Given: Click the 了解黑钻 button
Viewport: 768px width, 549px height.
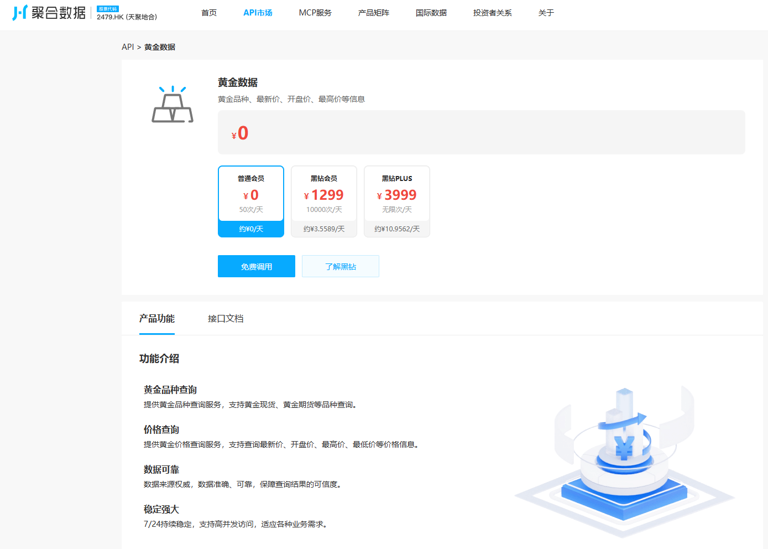Looking at the screenshot, I should 340,266.
